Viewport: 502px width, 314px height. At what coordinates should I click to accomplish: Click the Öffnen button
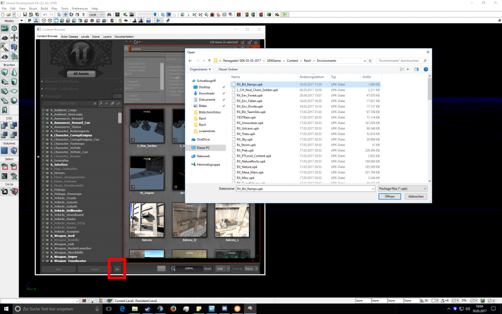(390, 196)
